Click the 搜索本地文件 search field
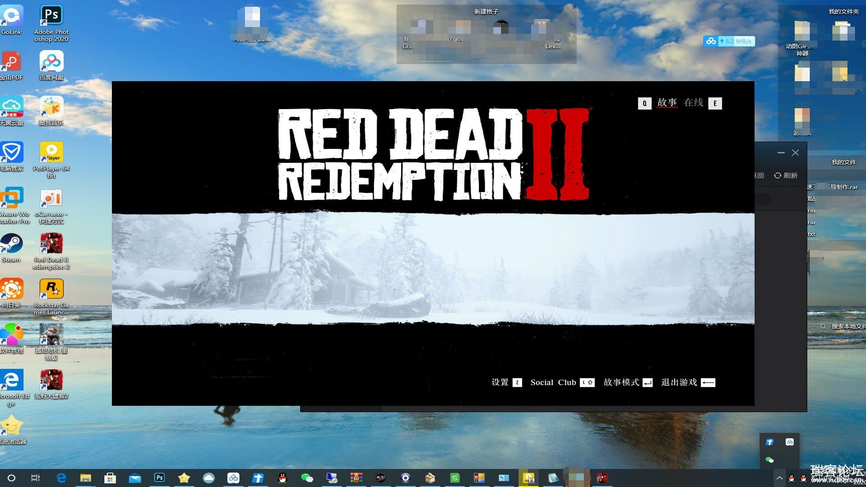 843,326
